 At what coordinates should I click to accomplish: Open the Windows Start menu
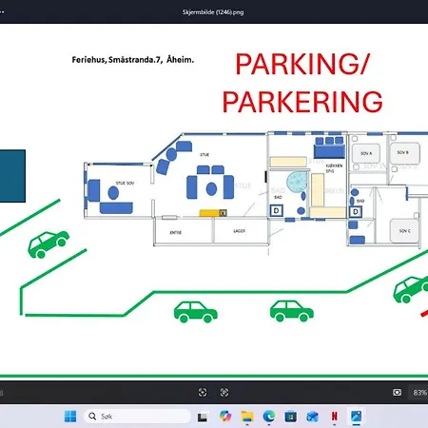70,417
